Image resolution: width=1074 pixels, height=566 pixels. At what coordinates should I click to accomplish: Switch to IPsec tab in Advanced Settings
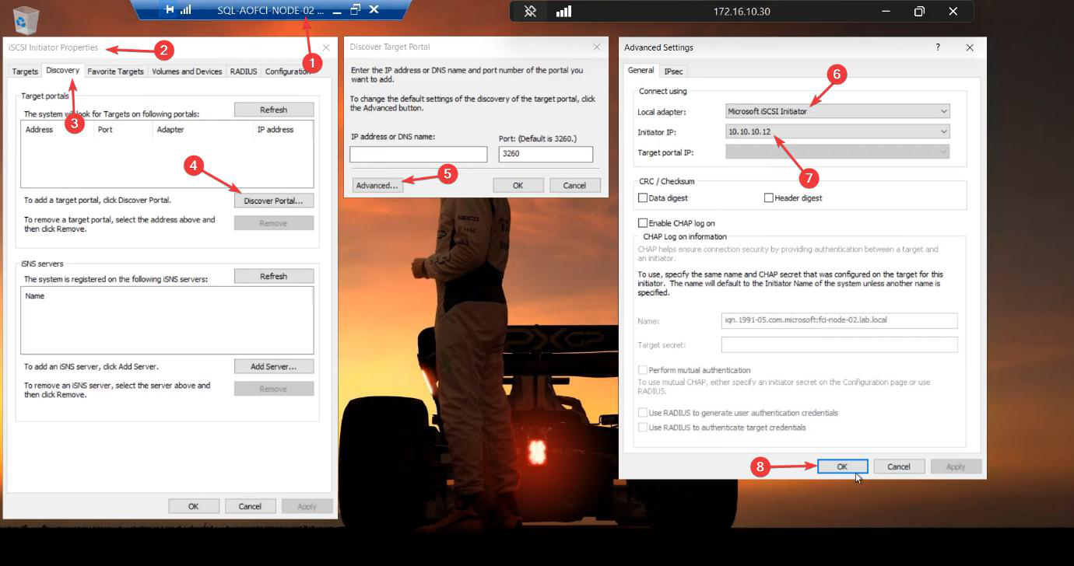tap(673, 72)
